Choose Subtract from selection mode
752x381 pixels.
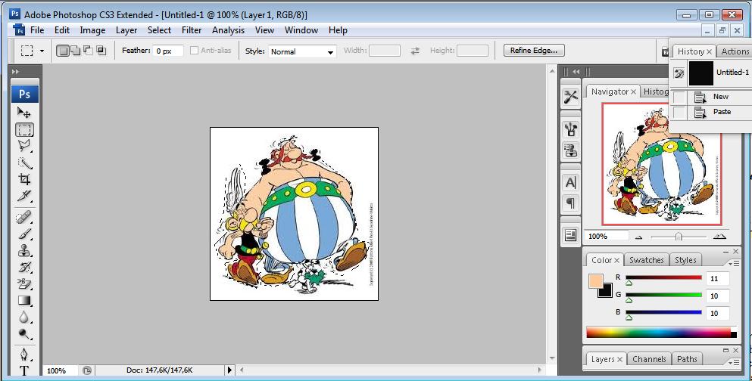click(88, 50)
